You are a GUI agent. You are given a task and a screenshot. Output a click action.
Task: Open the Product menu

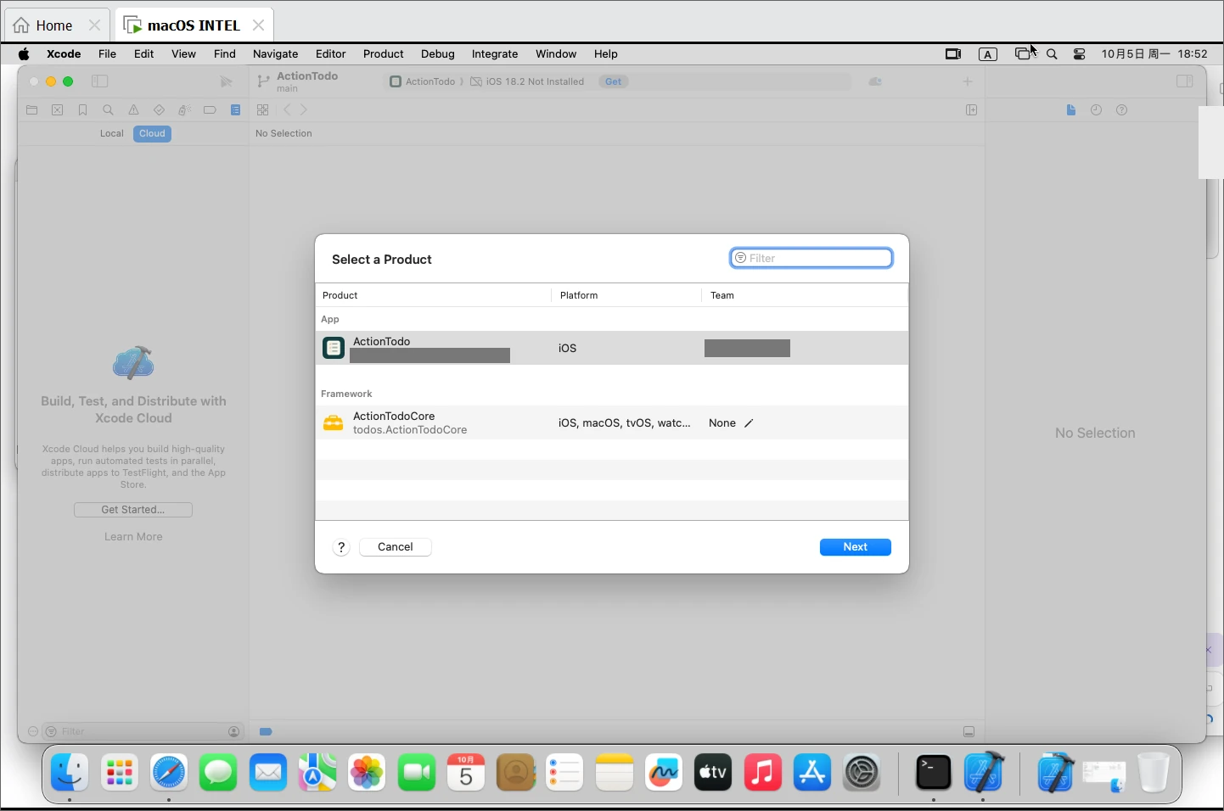pyautogui.click(x=384, y=53)
